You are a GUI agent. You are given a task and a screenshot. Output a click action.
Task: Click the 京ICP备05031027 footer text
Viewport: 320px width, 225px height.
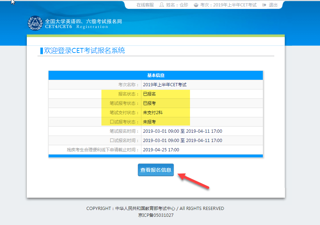click(156, 215)
